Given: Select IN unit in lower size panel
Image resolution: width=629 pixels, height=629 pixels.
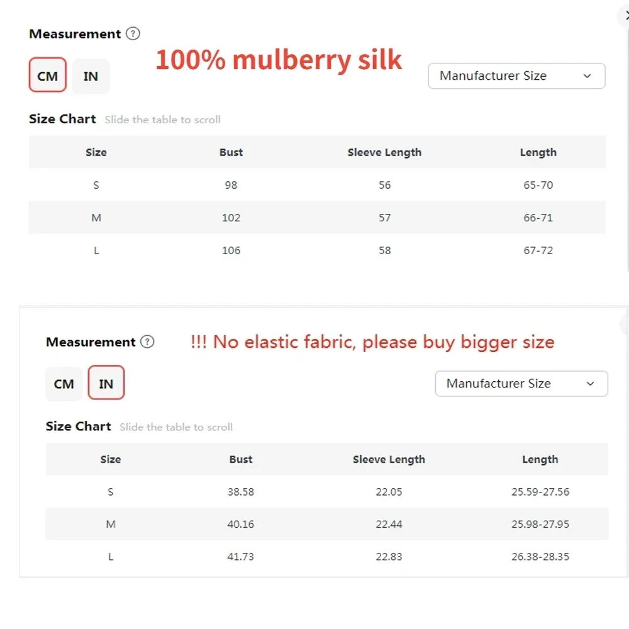Looking at the screenshot, I should [106, 384].
